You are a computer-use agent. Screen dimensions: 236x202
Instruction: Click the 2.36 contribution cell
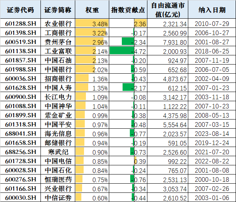click(128, 23)
